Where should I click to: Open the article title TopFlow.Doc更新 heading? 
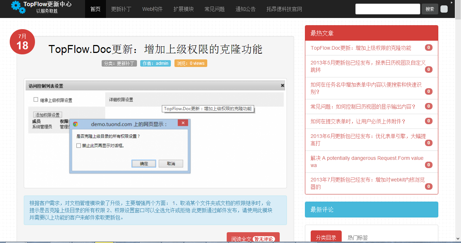[155, 49]
